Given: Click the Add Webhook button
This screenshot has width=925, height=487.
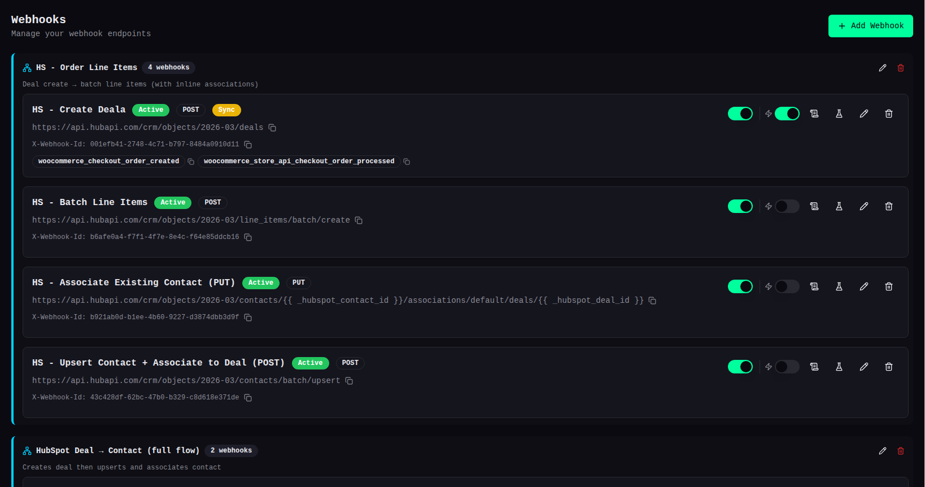Looking at the screenshot, I should (x=870, y=26).
